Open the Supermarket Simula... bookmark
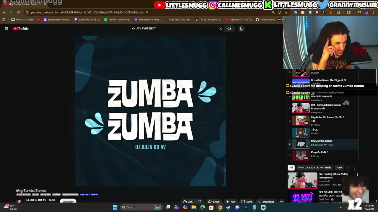 pyautogui.click(x=57, y=20)
